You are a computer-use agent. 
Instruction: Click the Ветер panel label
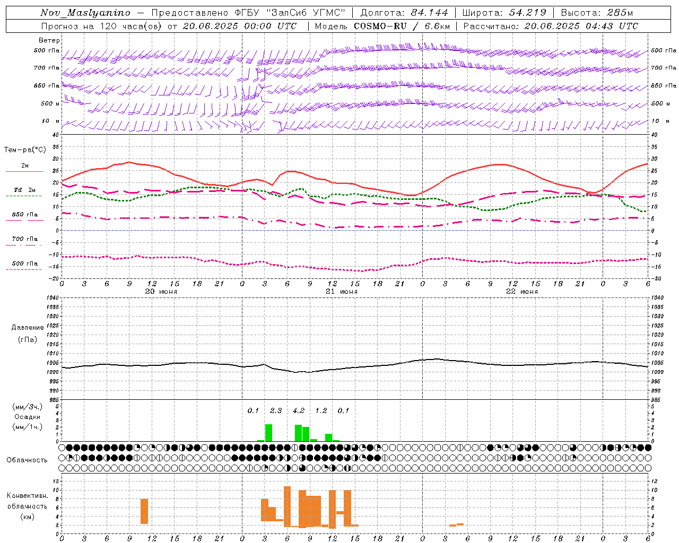49,40
